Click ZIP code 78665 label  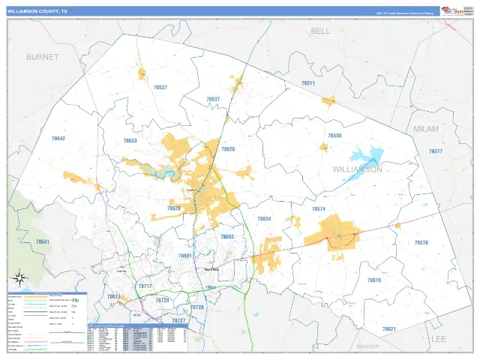[227, 237]
